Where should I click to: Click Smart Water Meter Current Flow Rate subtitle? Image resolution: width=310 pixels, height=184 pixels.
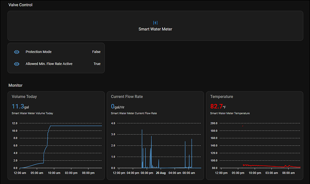pos(134,113)
